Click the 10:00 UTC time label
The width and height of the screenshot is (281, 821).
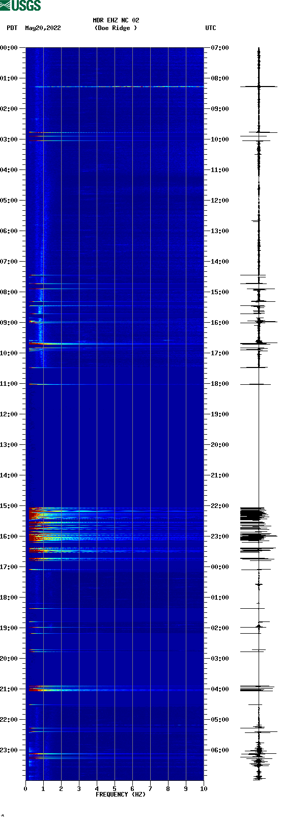pos(220,139)
